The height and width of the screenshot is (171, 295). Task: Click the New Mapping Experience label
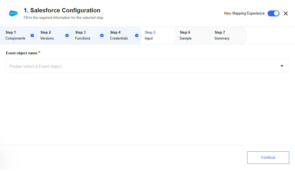click(244, 13)
